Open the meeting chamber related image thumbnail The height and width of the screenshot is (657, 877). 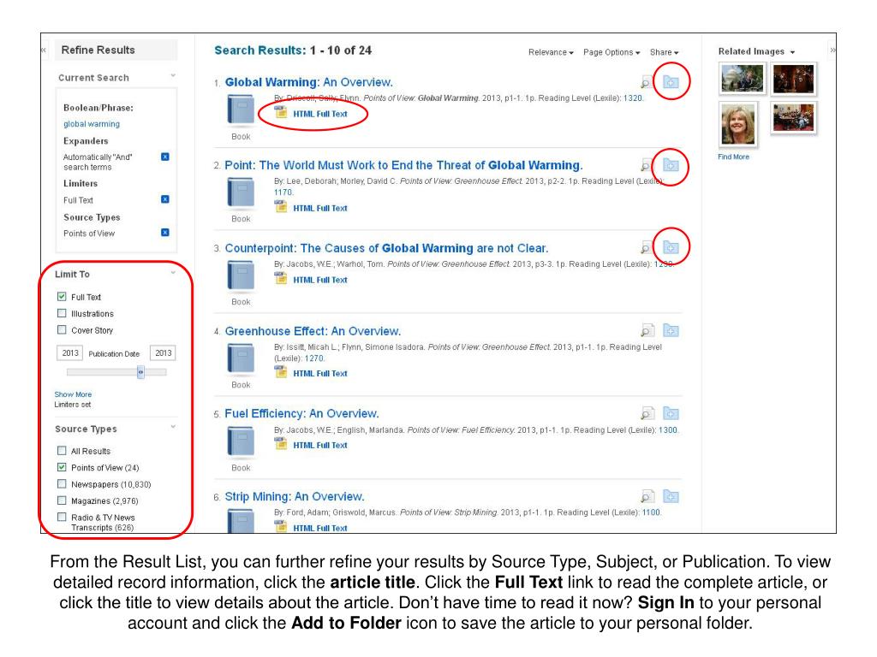[793, 118]
